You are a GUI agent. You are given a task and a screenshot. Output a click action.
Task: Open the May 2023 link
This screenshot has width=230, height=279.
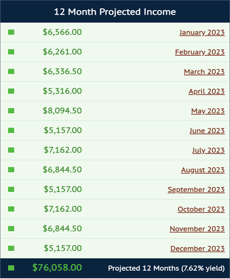click(208, 111)
